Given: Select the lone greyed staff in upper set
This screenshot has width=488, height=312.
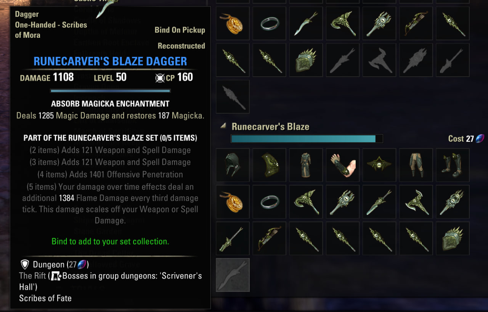Looking at the screenshot, I should [233, 96].
